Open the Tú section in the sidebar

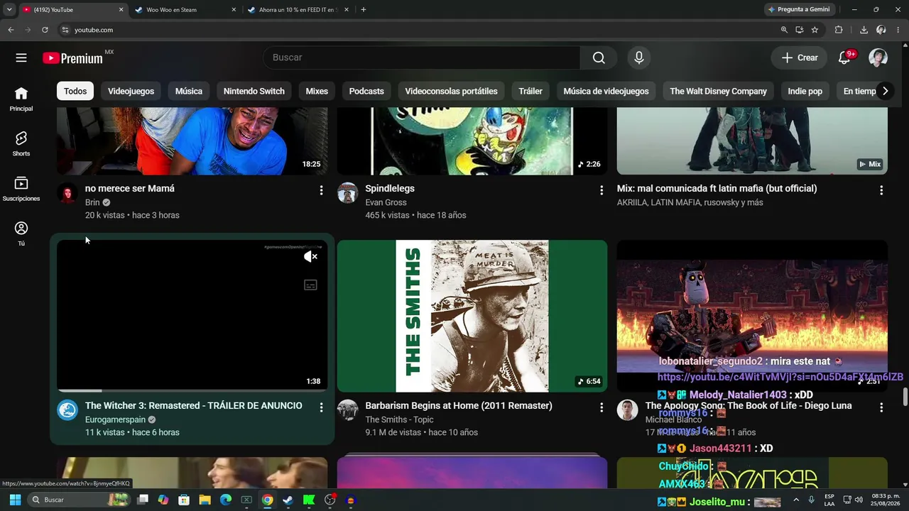tap(21, 233)
